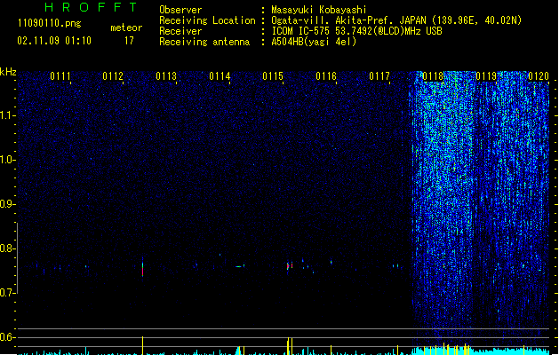The image size is (559, 355).
Task: Select the ICOM IC-575 receiver value
Action: click(357, 31)
